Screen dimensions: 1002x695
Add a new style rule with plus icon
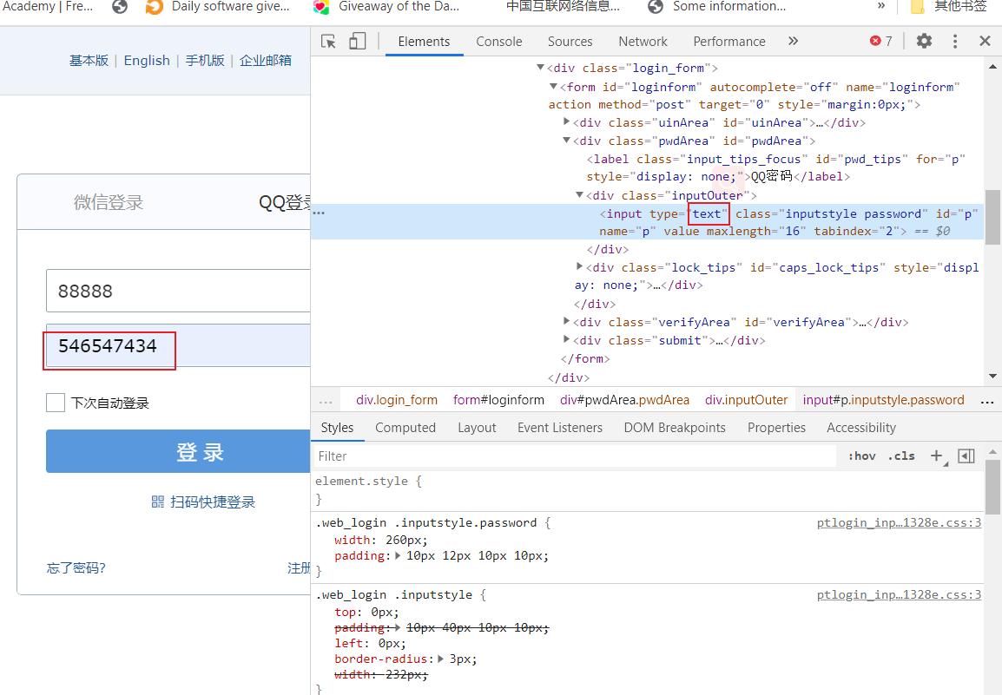936,456
